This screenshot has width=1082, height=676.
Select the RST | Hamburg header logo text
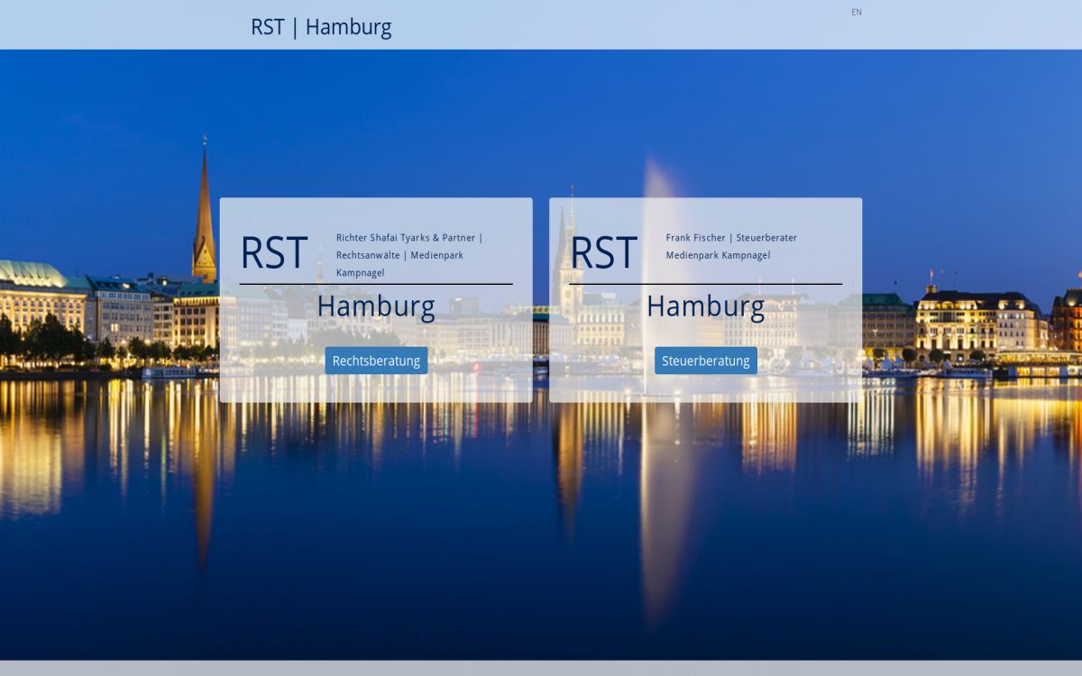(x=321, y=27)
